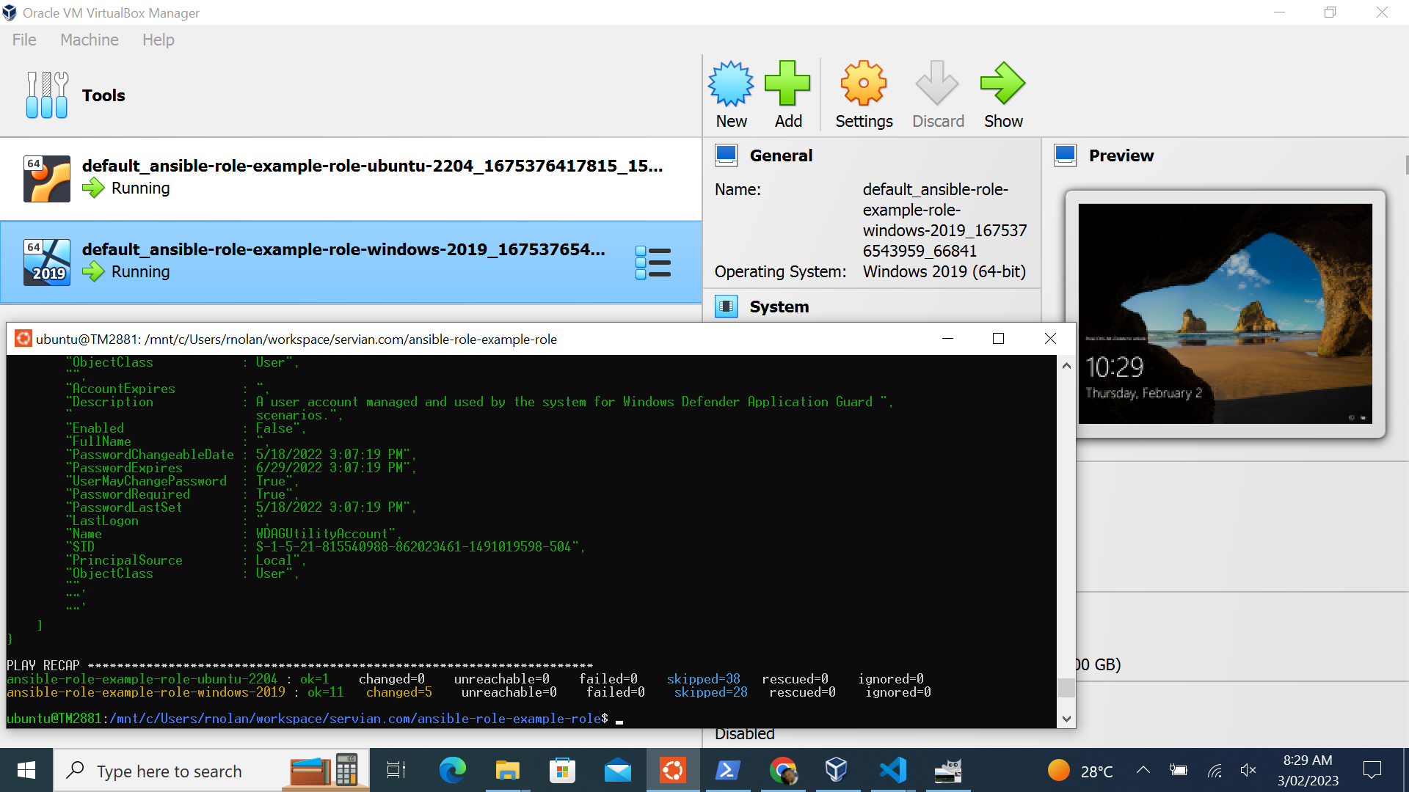
Task: Click the weather 28°C widget
Action: coord(1079,771)
